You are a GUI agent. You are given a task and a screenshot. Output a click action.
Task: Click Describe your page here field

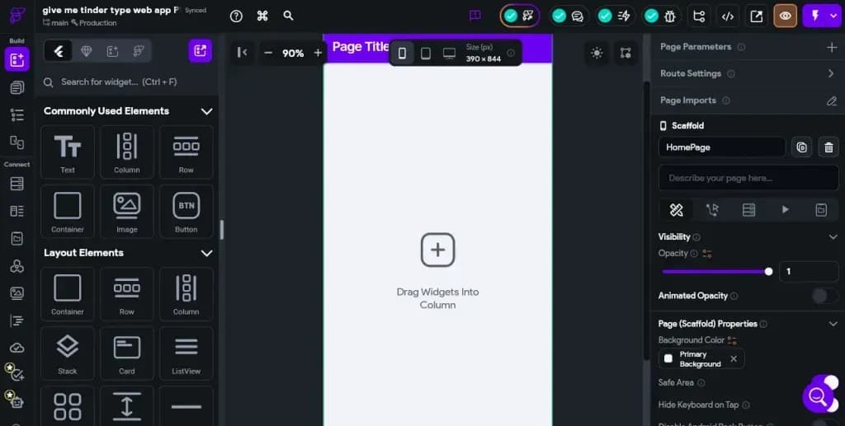click(x=748, y=178)
